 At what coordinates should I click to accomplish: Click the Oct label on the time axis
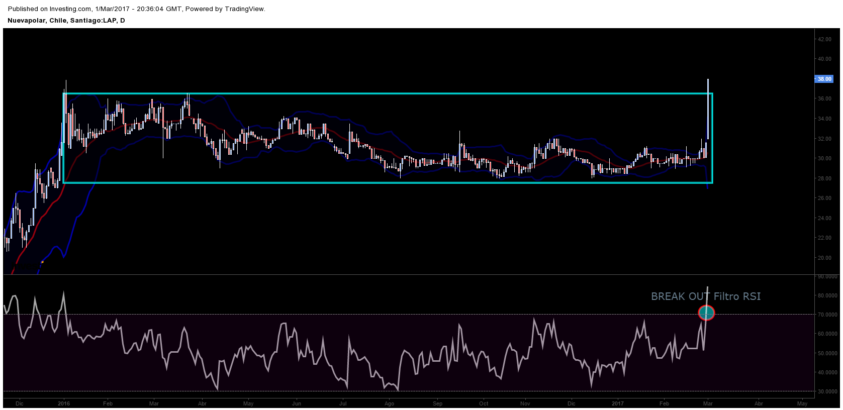click(484, 403)
